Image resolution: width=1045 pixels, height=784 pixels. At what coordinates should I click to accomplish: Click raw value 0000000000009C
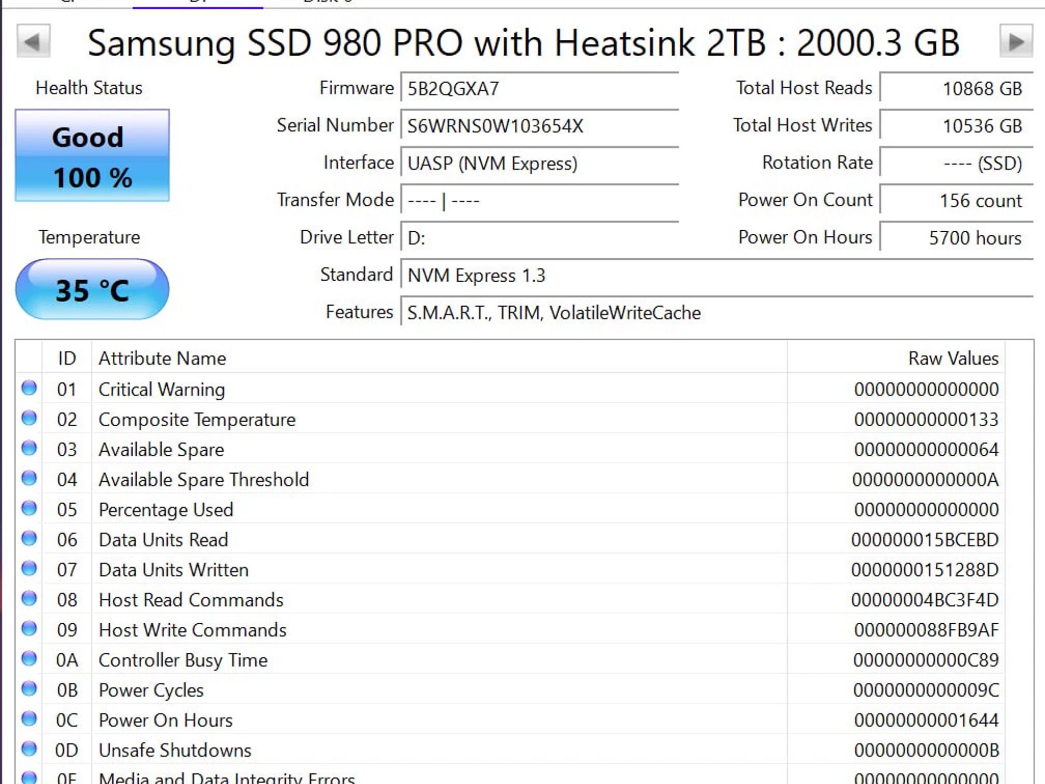coord(926,691)
